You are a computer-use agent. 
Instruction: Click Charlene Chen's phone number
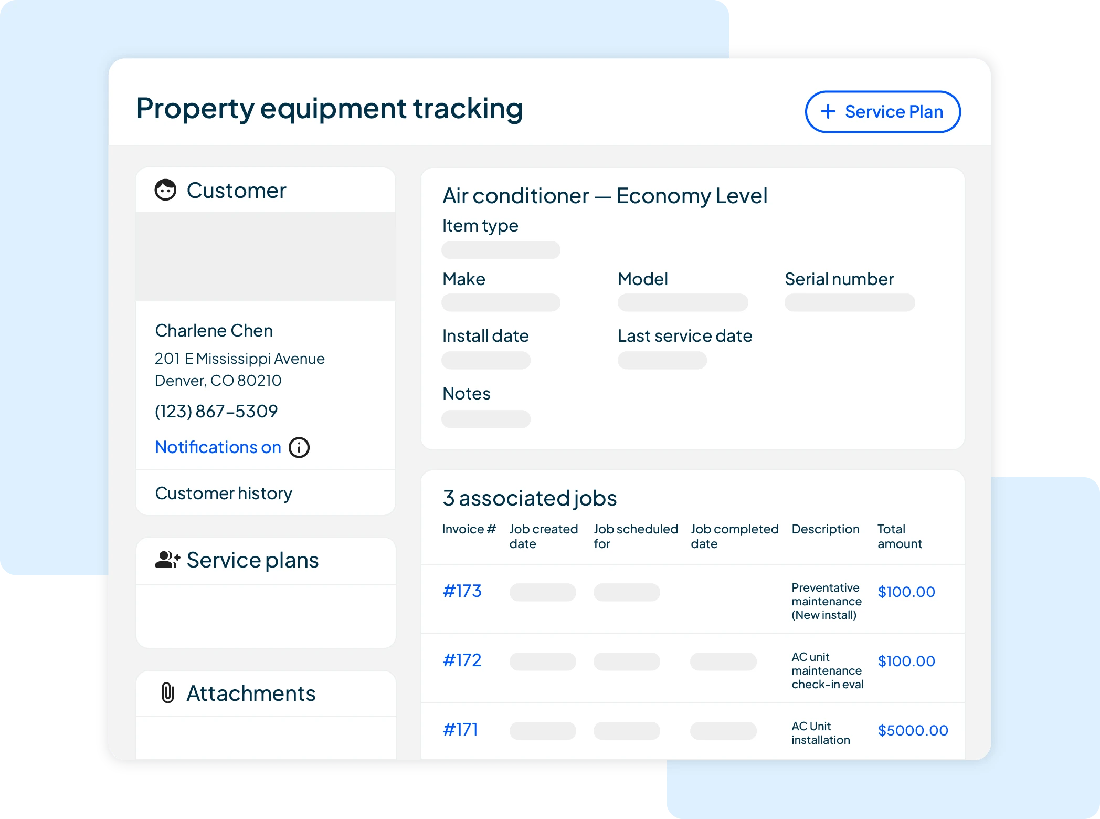[x=216, y=411]
